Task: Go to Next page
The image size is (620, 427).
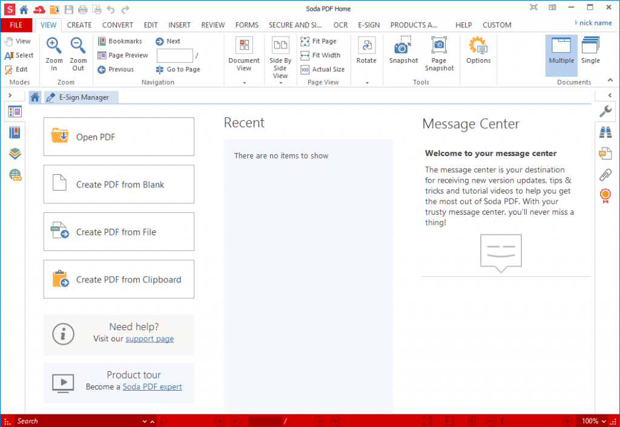Action: tap(168, 41)
